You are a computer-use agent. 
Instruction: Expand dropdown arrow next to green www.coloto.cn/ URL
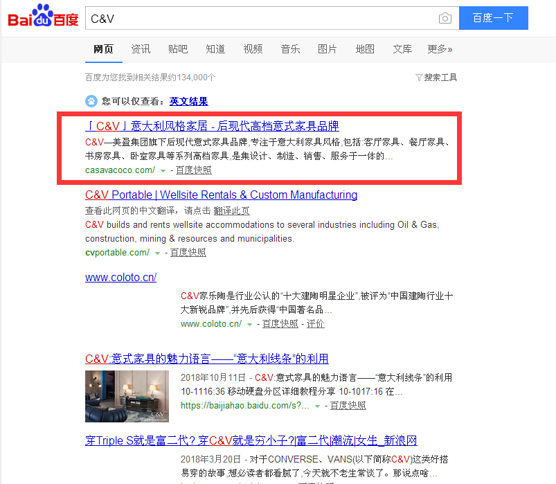point(250,325)
